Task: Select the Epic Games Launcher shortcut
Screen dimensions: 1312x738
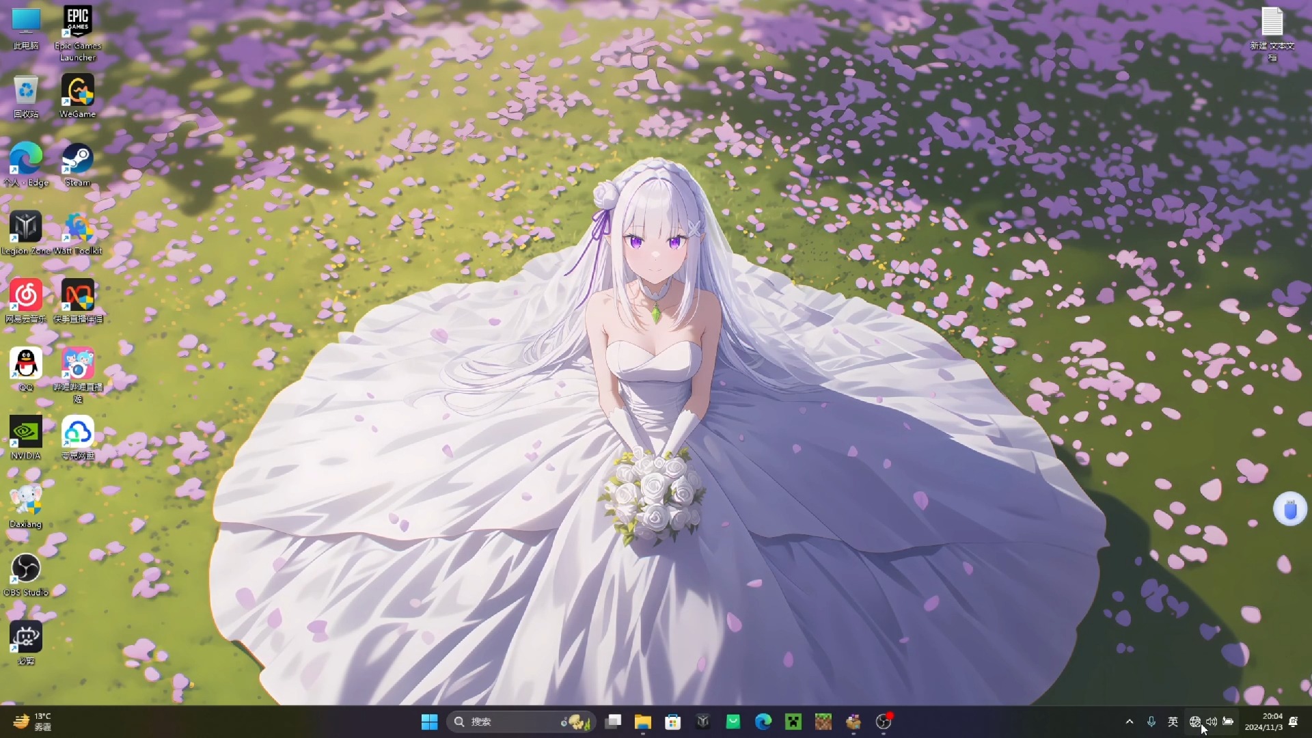Action: coord(77,33)
